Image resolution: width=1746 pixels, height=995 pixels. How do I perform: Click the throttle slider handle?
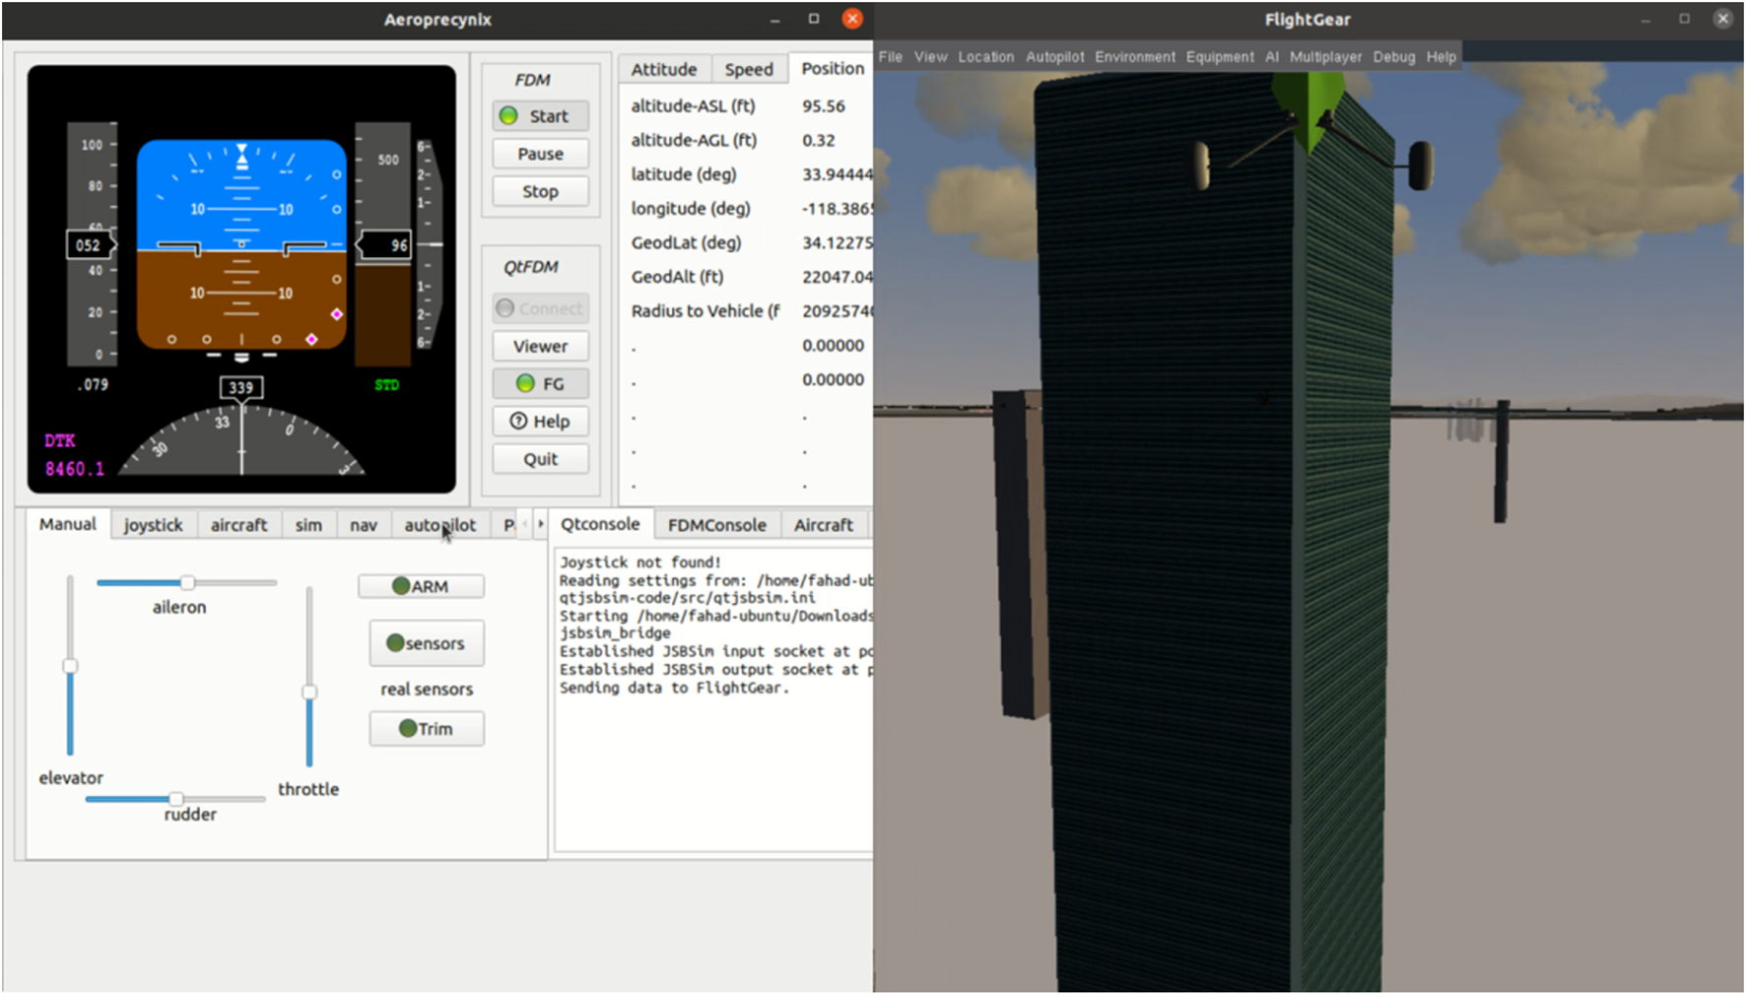point(309,693)
